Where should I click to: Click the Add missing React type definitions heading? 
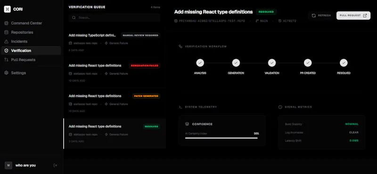[213, 12]
